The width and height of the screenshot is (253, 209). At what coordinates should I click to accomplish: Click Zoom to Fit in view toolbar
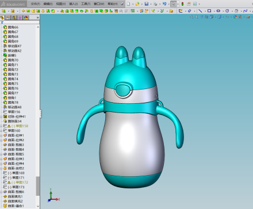click(191, 17)
